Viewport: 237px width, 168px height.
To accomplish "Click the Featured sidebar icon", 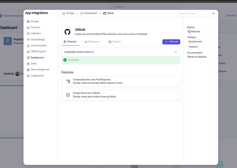I will [x=28, y=28].
